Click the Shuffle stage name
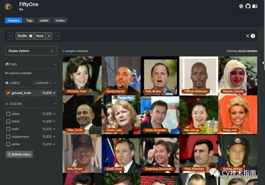 (22, 36)
